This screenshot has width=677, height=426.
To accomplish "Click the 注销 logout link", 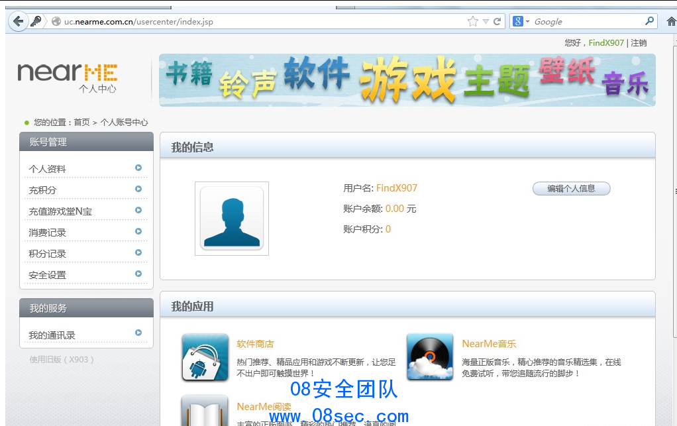I will pyautogui.click(x=639, y=42).
